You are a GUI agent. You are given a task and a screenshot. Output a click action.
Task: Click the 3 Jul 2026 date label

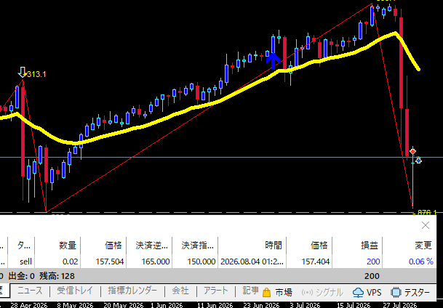pos(306,305)
